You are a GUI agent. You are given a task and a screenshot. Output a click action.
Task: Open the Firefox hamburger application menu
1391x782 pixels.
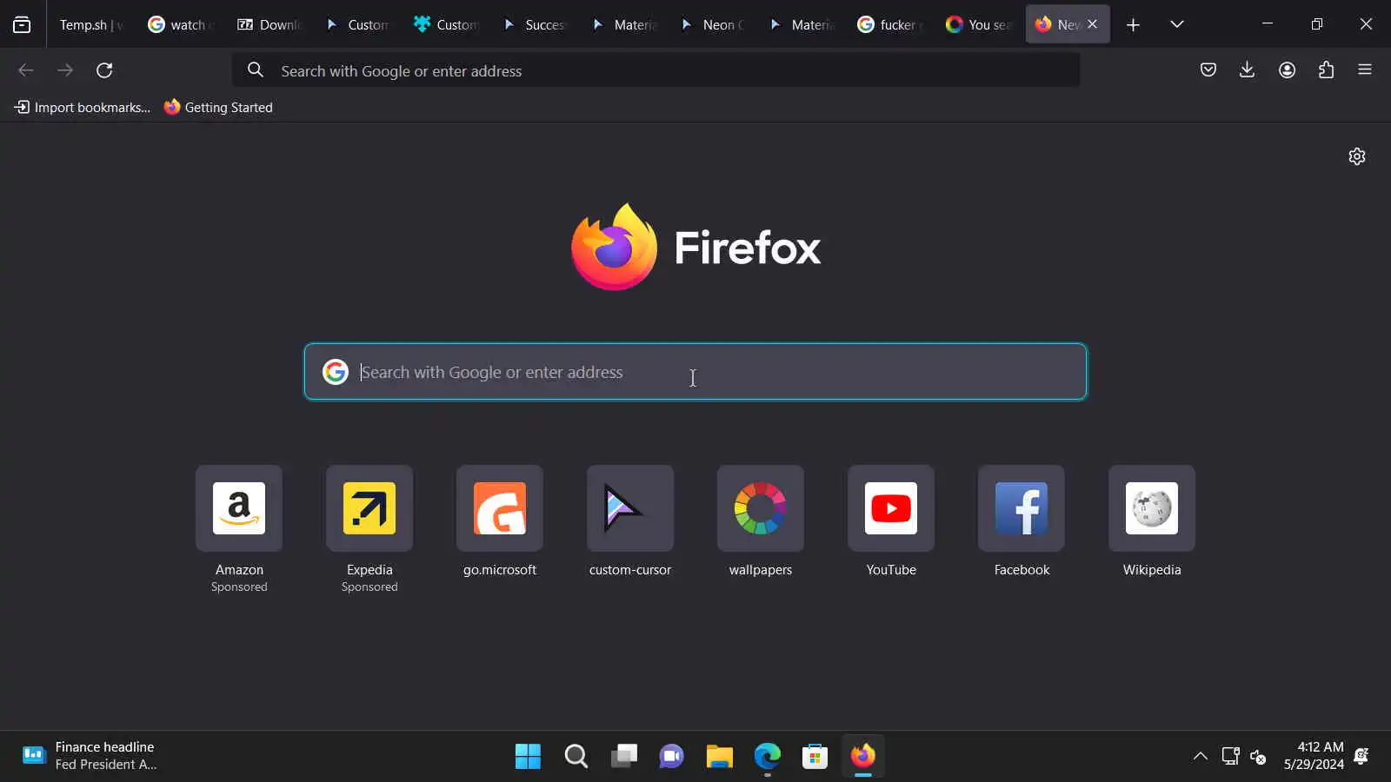click(1365, 70)
